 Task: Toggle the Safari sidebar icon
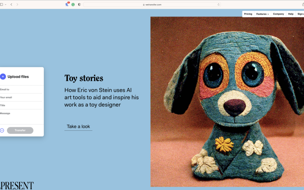click(2, 5)
